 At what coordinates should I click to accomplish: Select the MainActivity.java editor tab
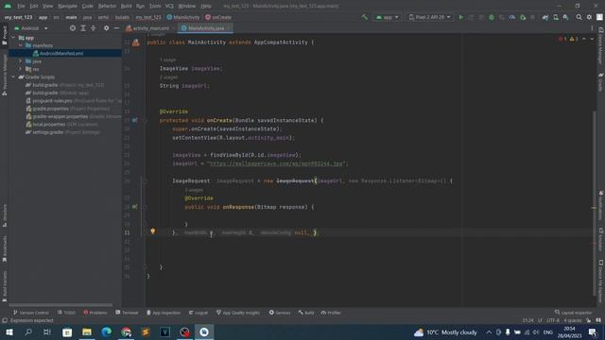(x=205, y=28)
